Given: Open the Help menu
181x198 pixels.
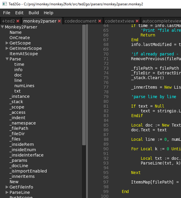Looking at the screenshot, I should click(48, 13).
